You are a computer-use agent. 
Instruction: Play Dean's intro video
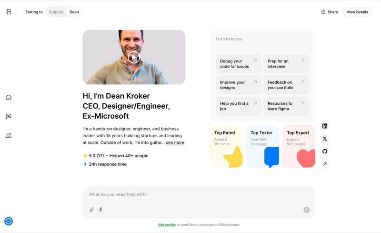pyautogui.click(x=134, y=58)
